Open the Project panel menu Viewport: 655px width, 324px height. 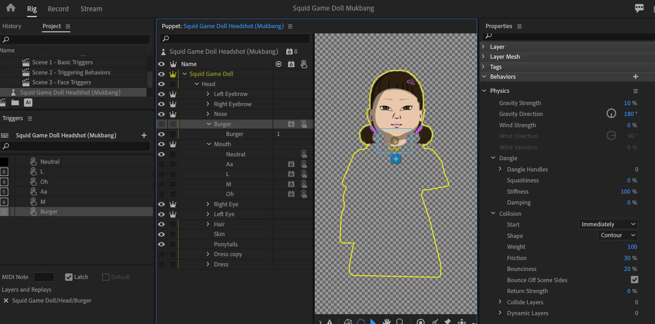68,26
